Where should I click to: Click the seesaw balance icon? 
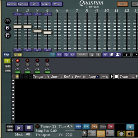105,55
